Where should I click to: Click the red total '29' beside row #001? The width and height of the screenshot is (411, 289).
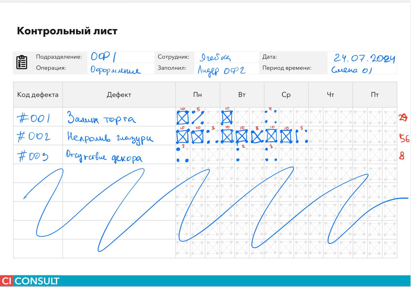click(x=403, y=118)
